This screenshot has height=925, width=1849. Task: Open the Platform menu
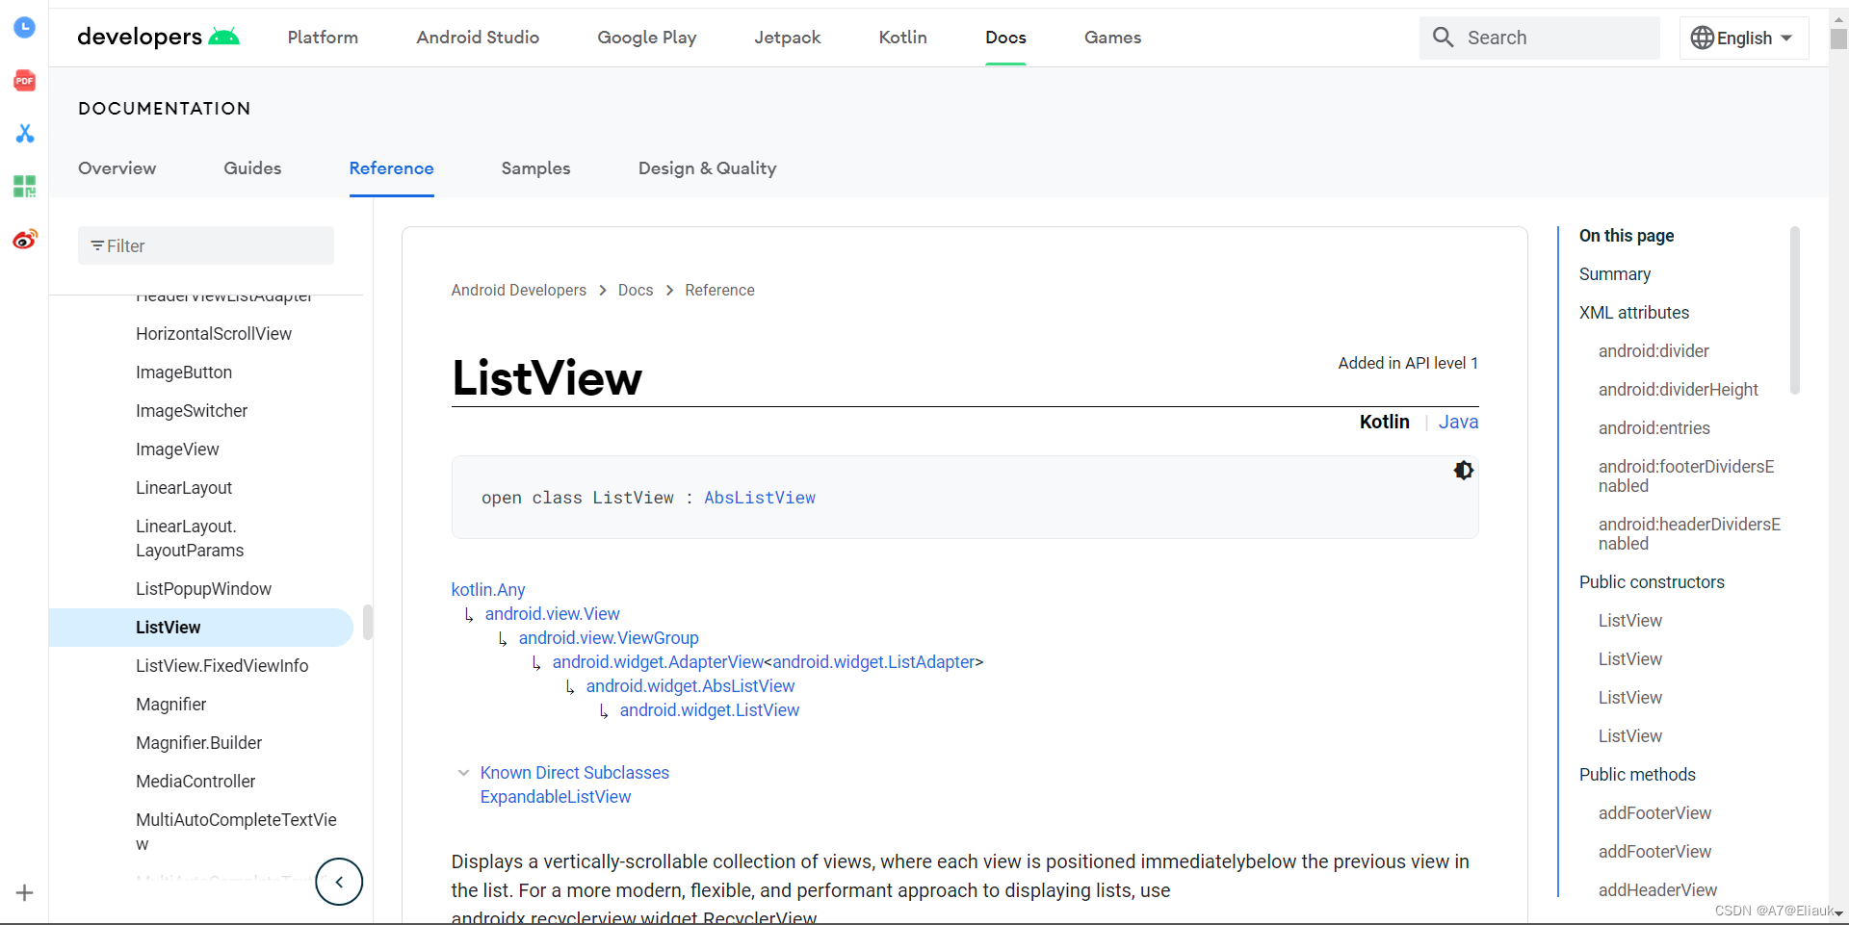[323, 38]
